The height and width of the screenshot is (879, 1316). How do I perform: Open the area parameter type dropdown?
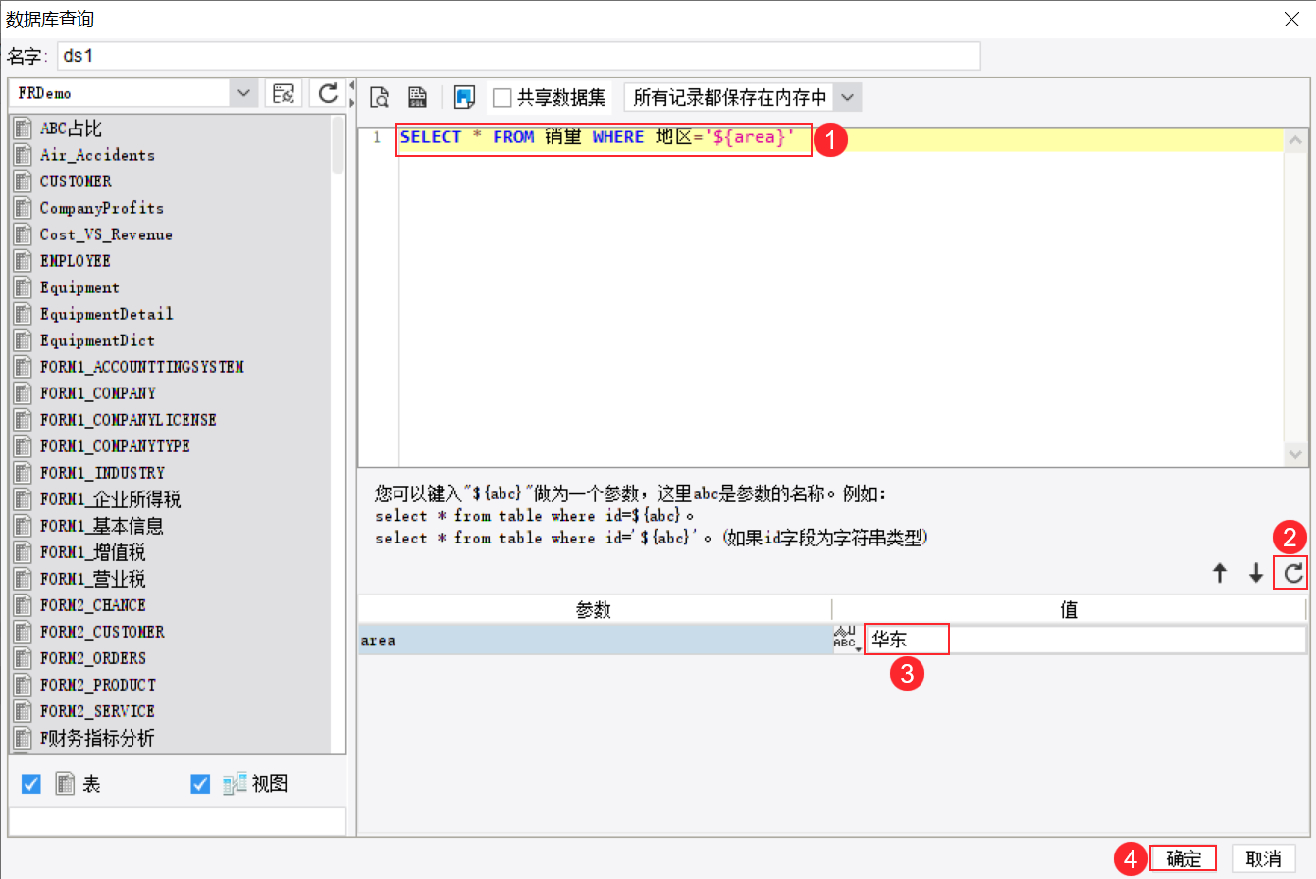point(846,640)
